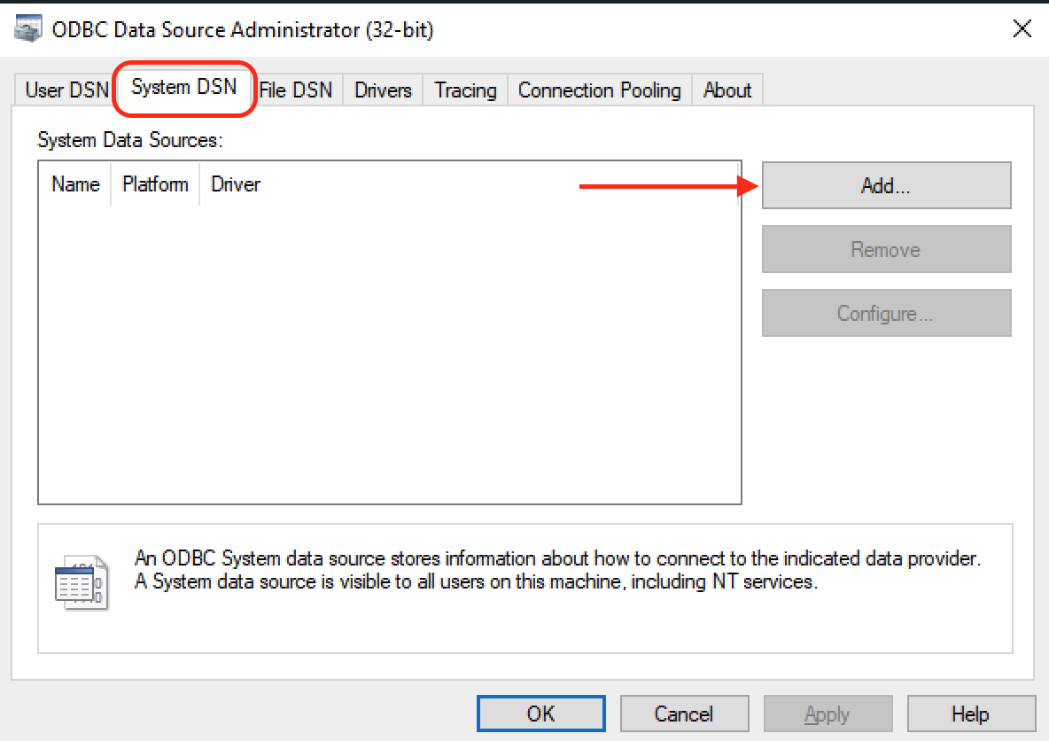
Task: Open the About tab
Action: click(x=727, y=90)
